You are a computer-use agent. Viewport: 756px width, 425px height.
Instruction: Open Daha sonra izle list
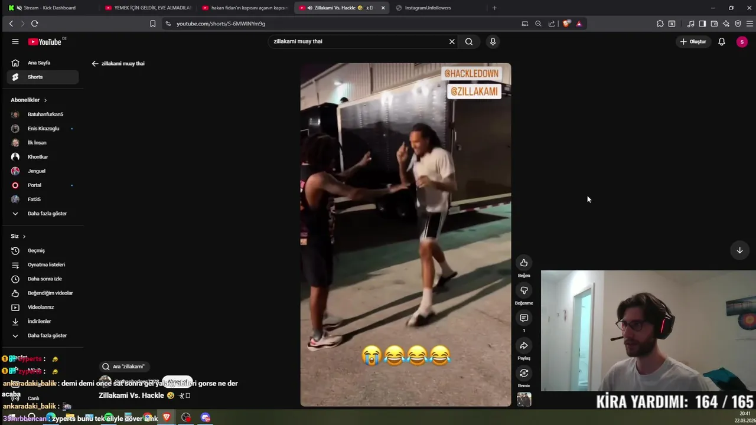pyautogui.click(x=43, y=279)
